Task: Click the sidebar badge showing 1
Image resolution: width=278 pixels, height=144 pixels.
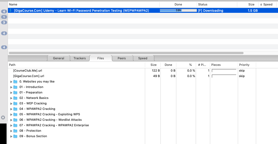Action: click(x=4, y=17)
